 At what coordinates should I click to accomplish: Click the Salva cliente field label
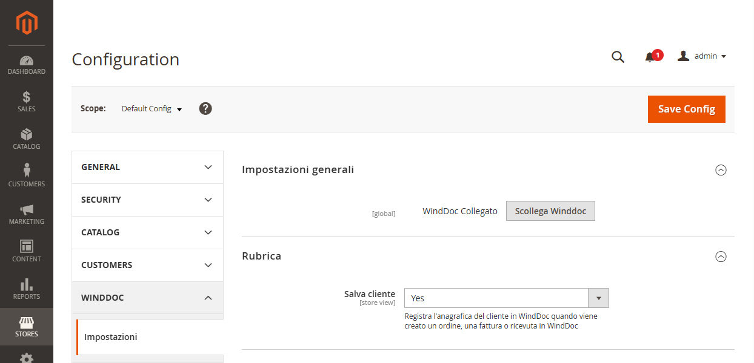point(370,294)
